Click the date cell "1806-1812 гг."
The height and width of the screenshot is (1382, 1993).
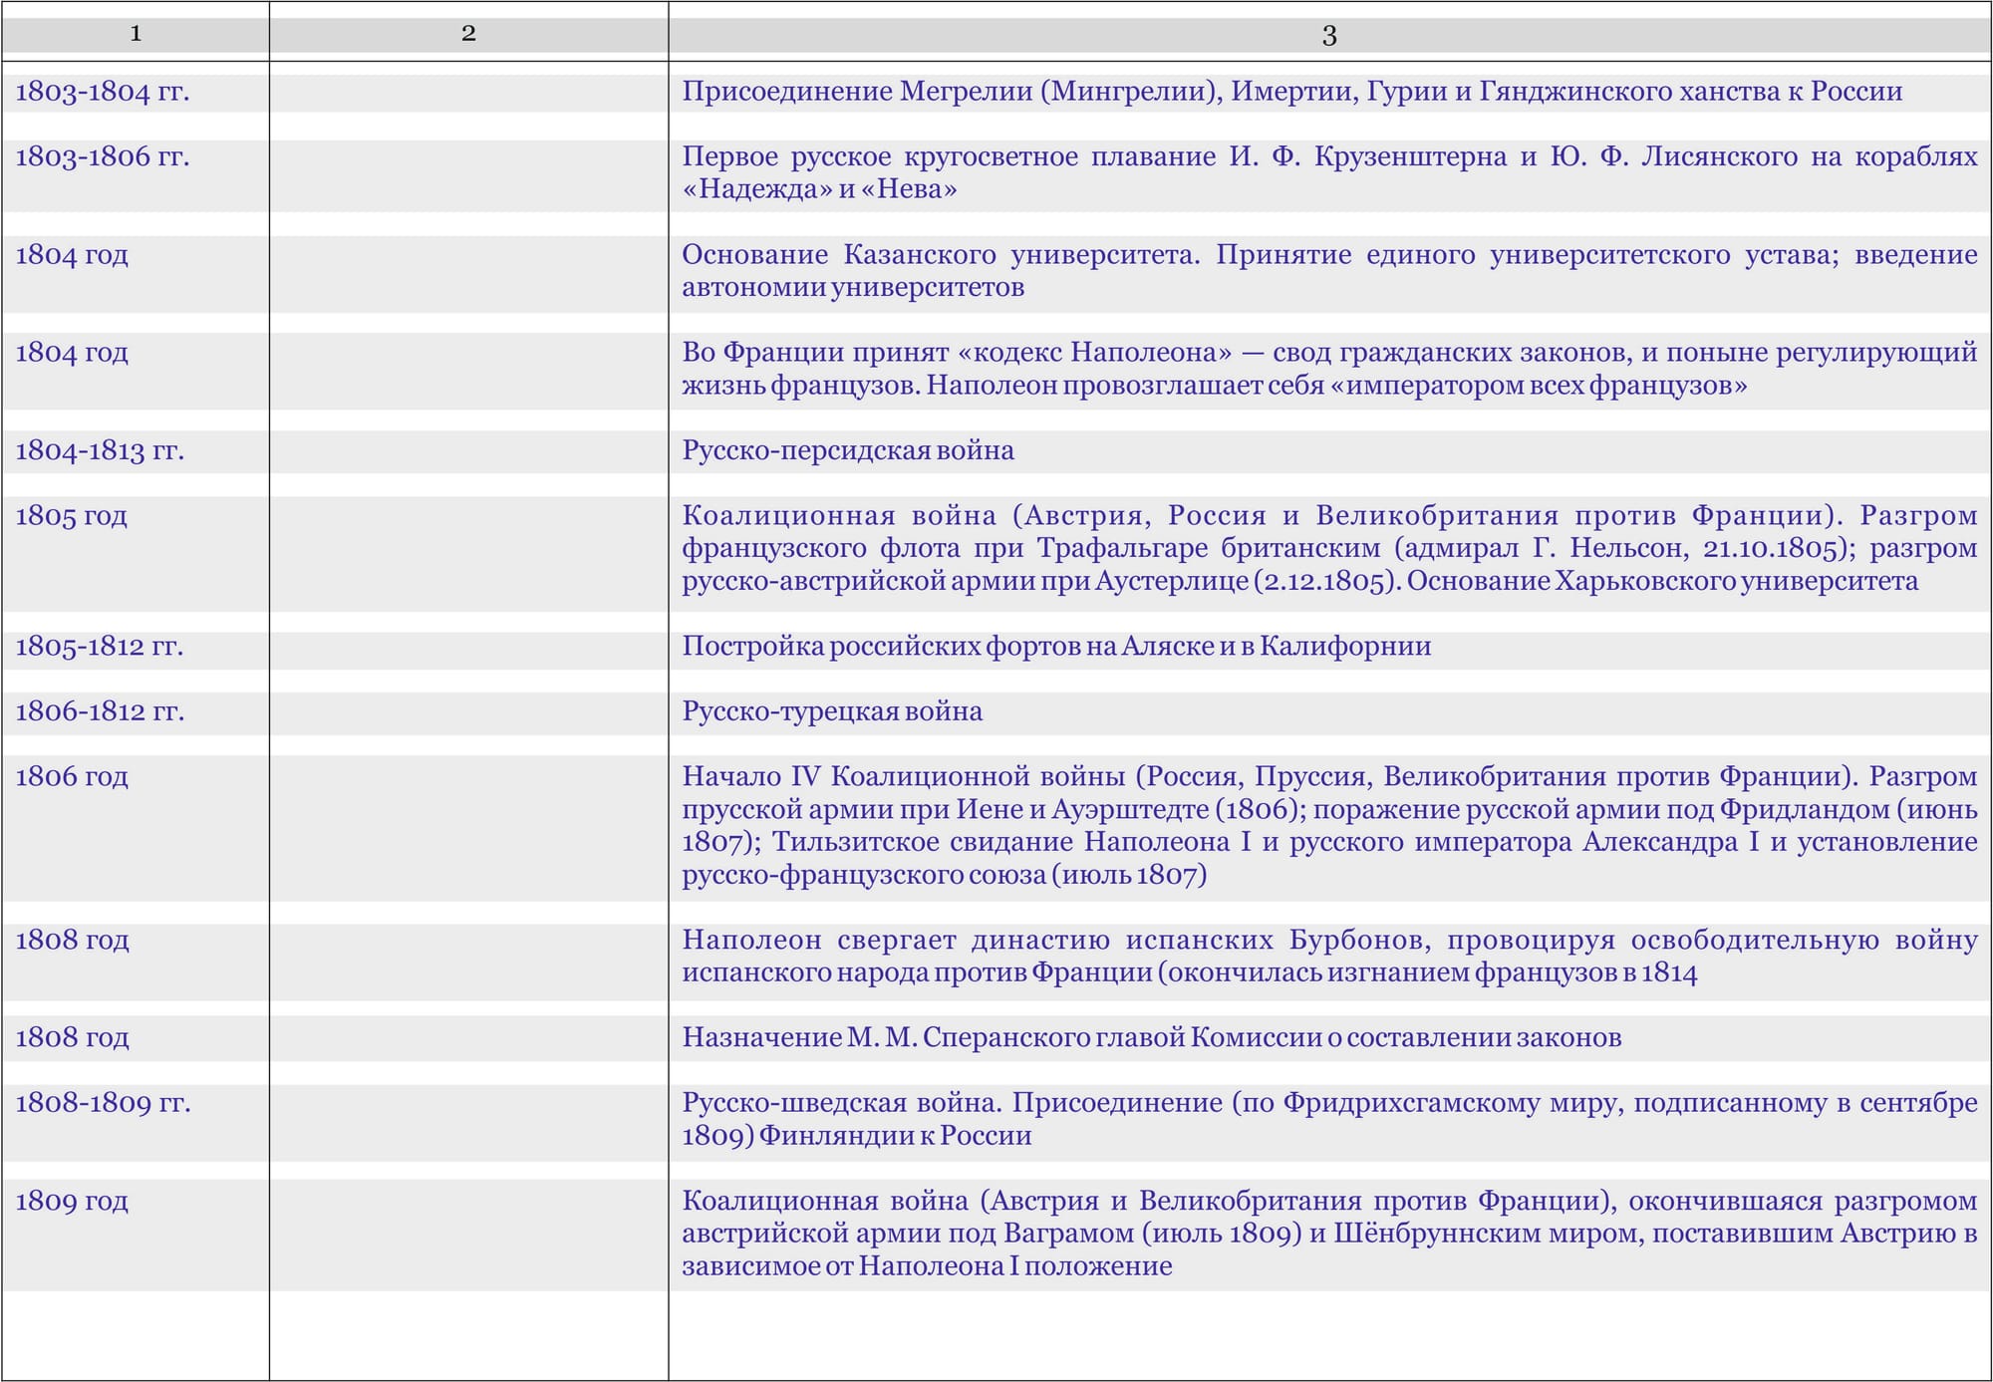click(x=100, y=711)
